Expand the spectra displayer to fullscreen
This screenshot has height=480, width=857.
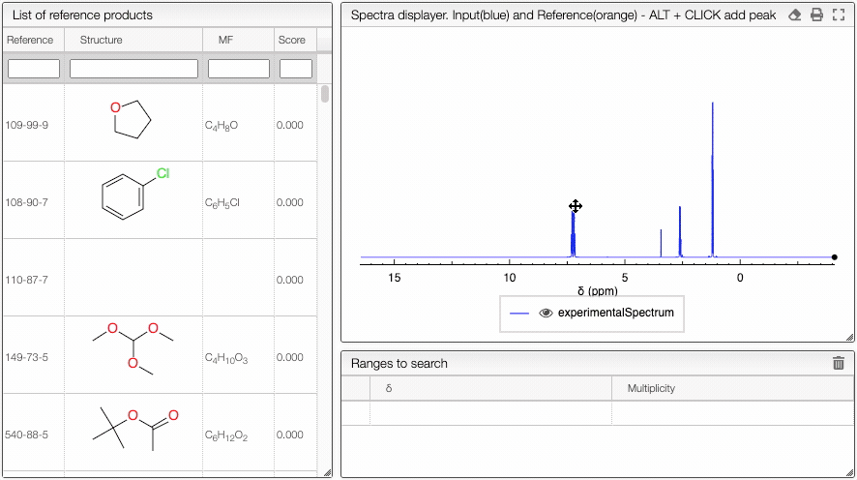(x=839, y=15)
